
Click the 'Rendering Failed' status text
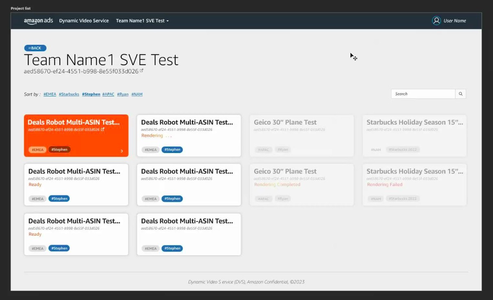tap(385, 185)
